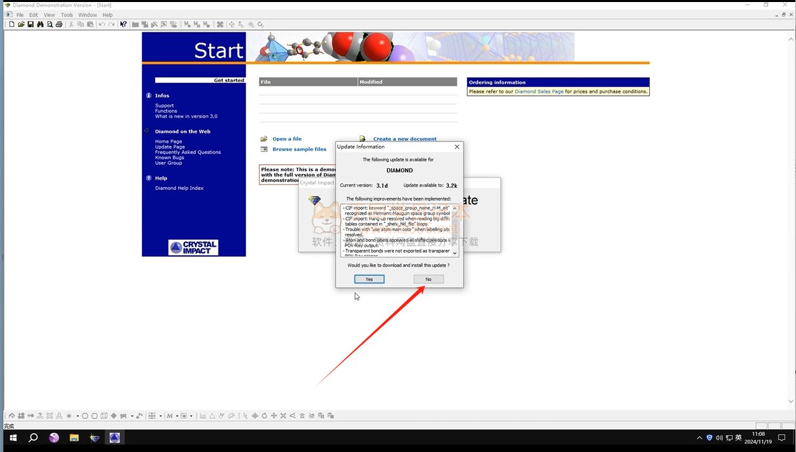Click the 'Open a file' link
This screenshot has width=796, height=452.
287,139
